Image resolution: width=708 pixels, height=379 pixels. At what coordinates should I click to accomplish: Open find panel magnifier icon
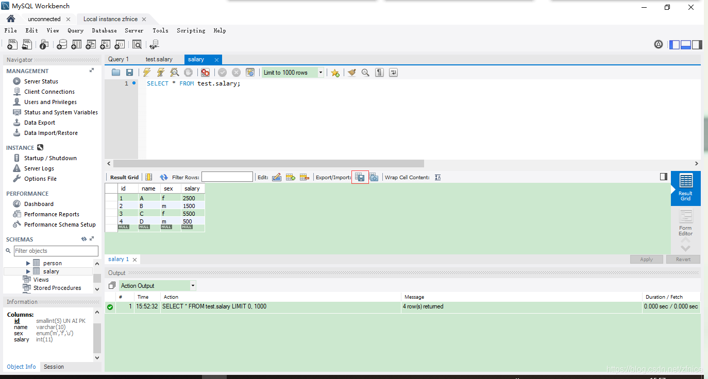[365, 73]
